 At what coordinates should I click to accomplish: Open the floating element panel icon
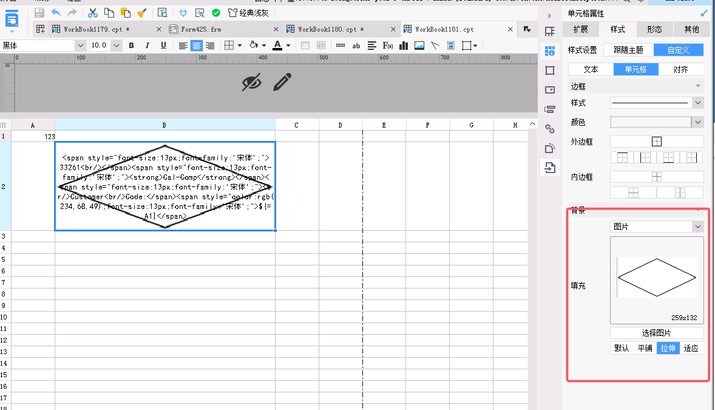point(550,70)
